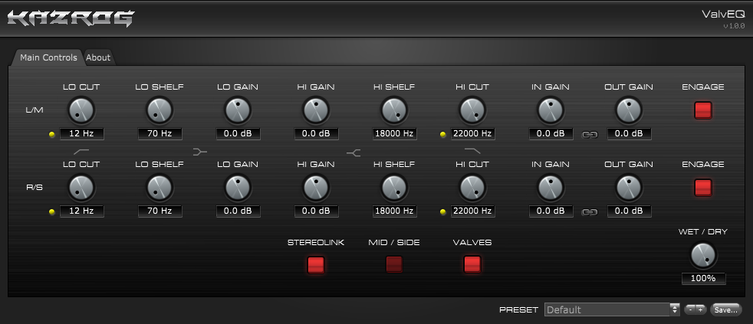Disable the L/M ENGAGE button
Screen dimensions: 753x324
pos(703,110)
